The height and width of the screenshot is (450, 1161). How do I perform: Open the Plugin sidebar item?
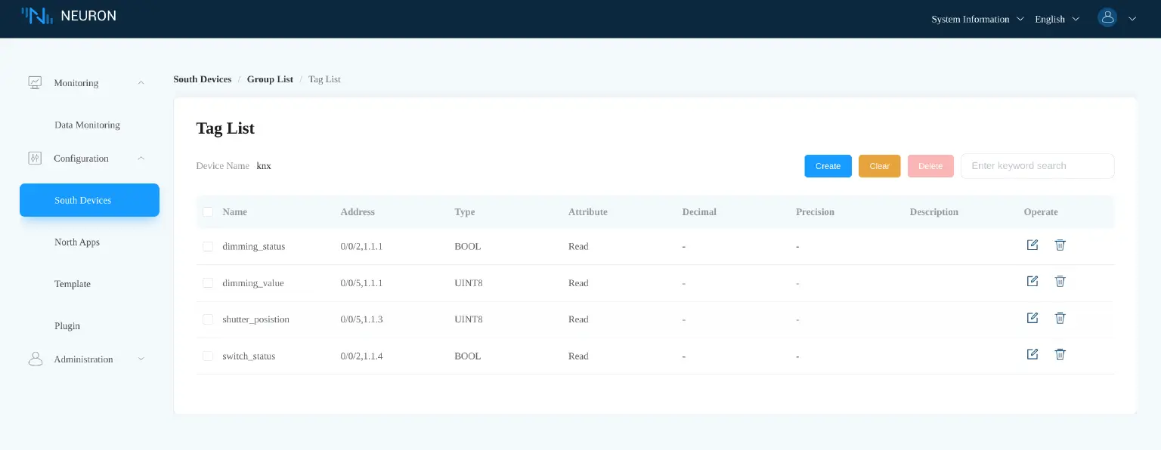click(67, 326)
